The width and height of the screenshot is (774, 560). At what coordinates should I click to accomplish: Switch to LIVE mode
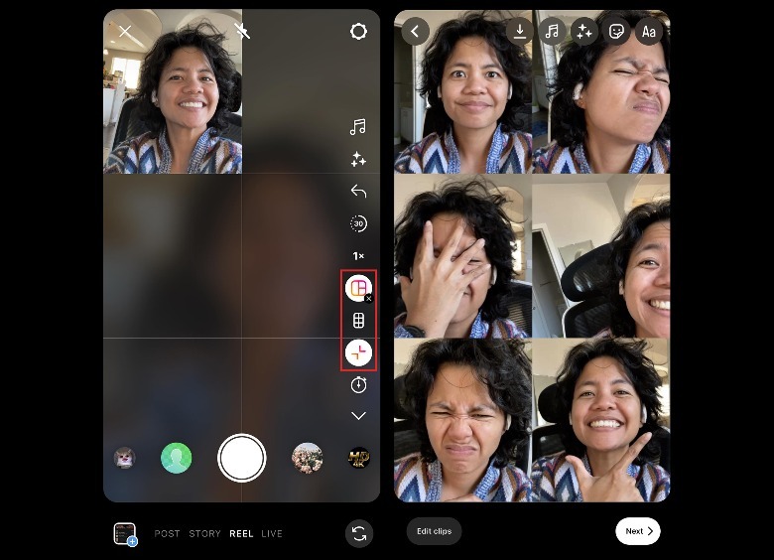(x=272, y=534)
